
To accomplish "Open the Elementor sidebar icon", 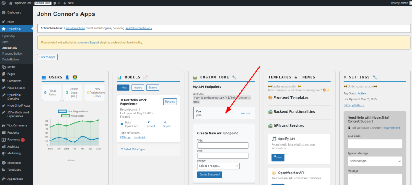I will point(3,162).
